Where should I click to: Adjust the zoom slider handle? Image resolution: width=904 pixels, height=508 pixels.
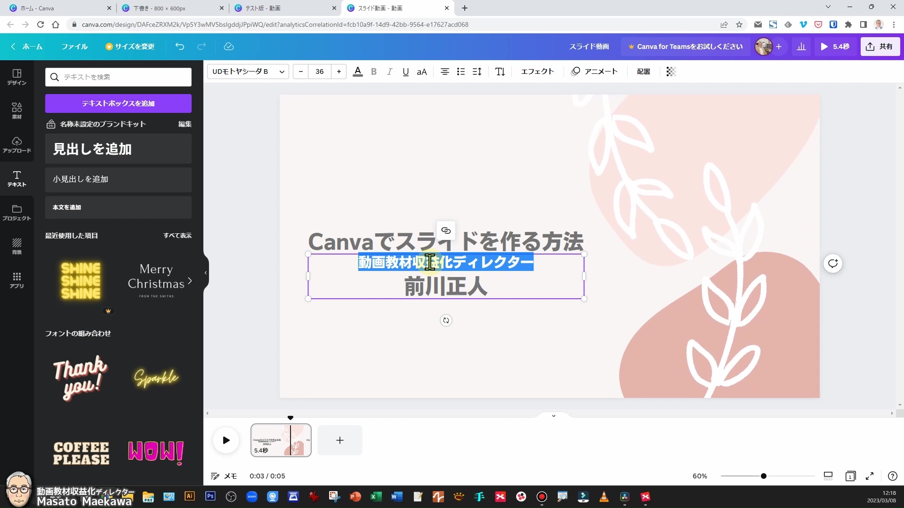[764, 476]
